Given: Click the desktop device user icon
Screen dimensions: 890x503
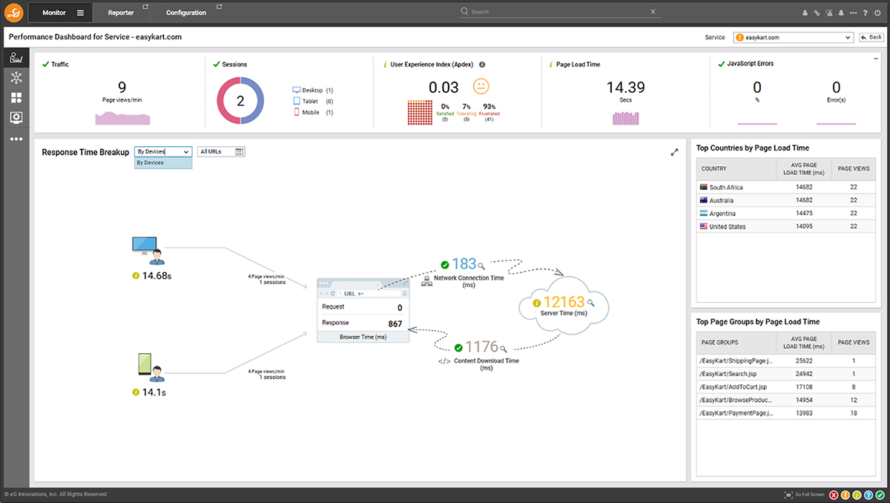Looking at the screenshot, I should coord(148,251).
